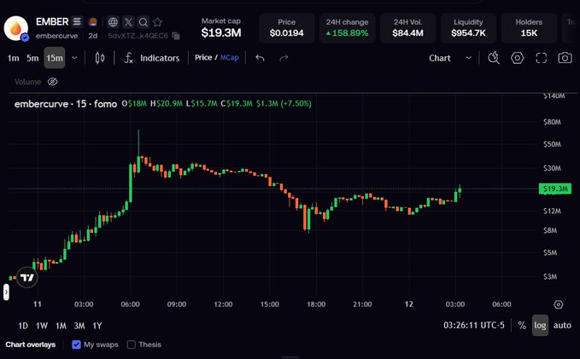The height and width of the screenshot is (359, 580).
Task: Select the 15m timeframe
Action: [55, 58]
